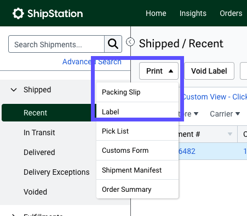Click the magnifying glass search button
This screenshot has height=216, width=247.
click(113, 44)
